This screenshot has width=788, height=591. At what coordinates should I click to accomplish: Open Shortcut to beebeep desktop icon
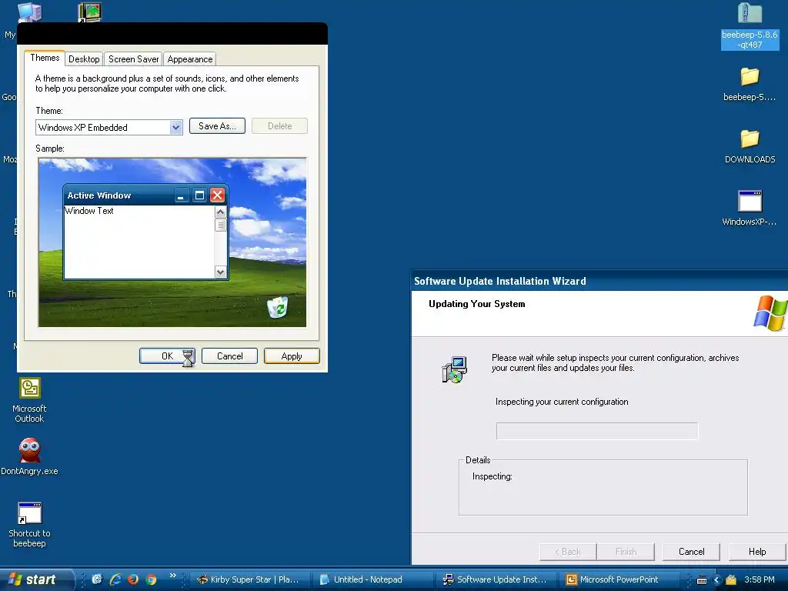point(30,513)
